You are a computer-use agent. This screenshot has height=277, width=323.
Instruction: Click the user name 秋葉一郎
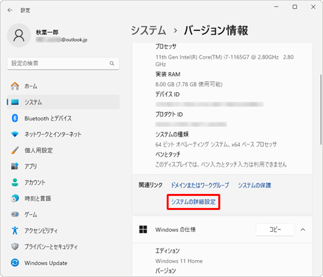tap(47, 32)
